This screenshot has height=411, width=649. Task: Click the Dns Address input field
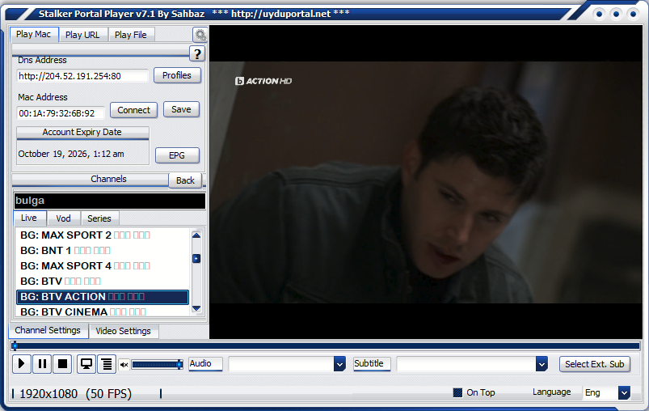tap(82, 76)
